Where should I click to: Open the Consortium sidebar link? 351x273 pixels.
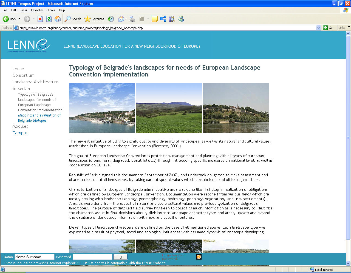pos(24,75)
